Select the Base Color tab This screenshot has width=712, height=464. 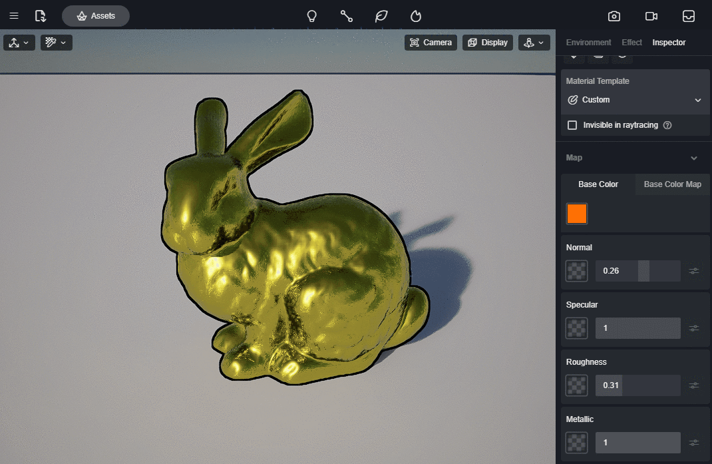point(598,184)
